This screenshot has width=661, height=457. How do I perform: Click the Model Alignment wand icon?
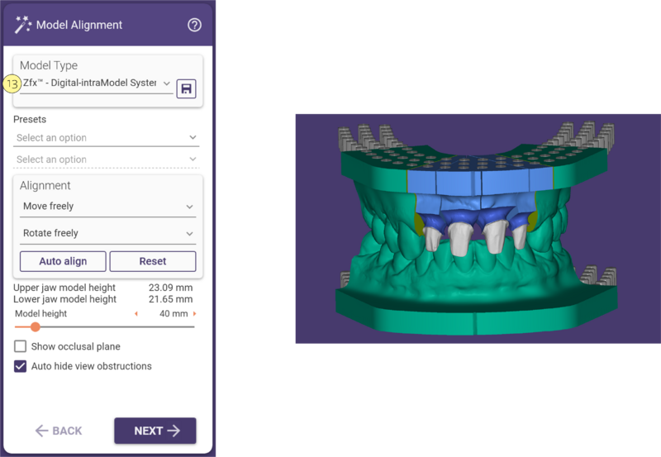23,25
